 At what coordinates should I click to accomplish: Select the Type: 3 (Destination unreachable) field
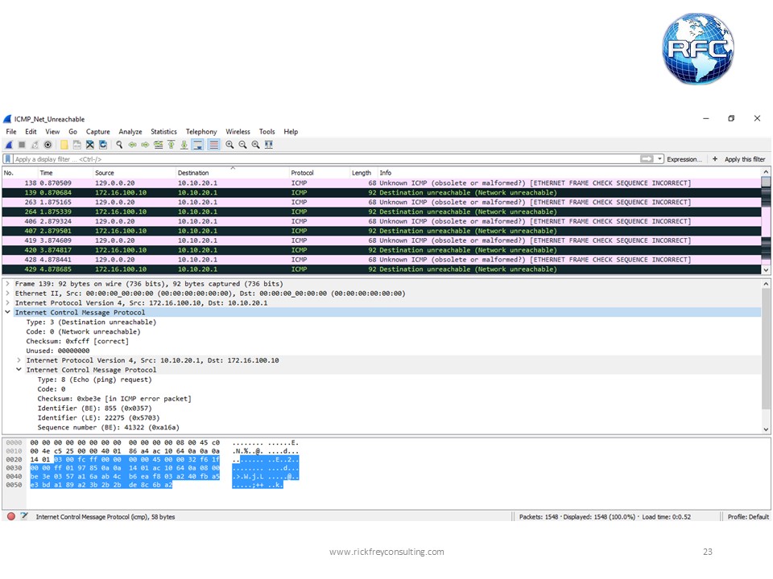coord(91,322)
